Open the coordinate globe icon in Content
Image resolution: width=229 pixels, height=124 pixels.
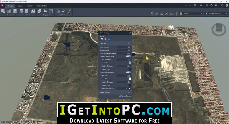point(33,11)
